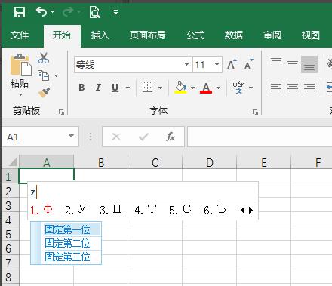Expand the phonetic guide options arrow
Screen dimensions: 332x286
[x=251, y=88]
